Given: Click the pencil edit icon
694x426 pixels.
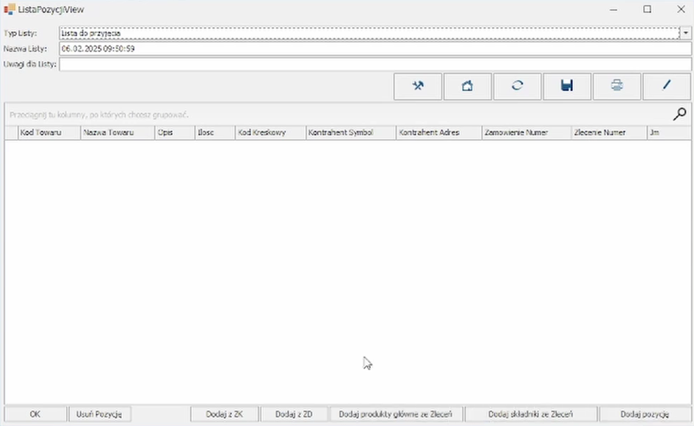Looking at the screenshot, I should coord(666,86).
